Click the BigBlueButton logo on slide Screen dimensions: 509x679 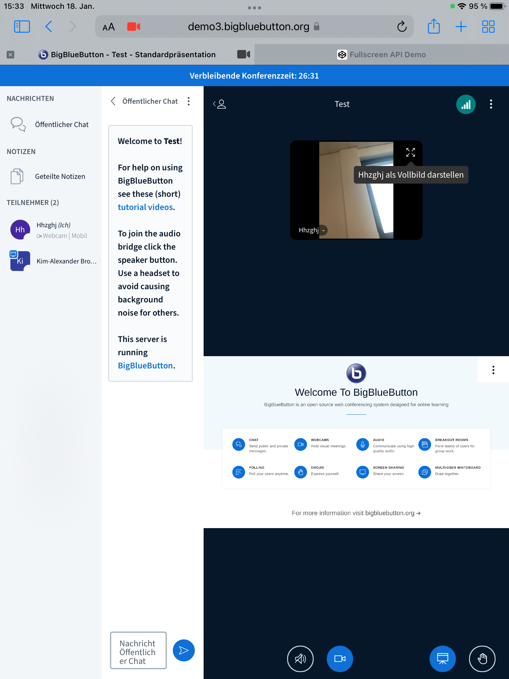(x=356, y=373)
